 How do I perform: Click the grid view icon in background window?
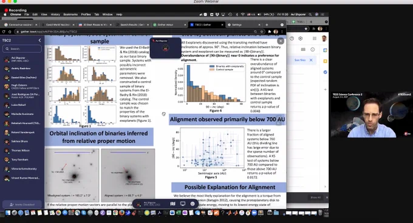(x=303, y=49)
